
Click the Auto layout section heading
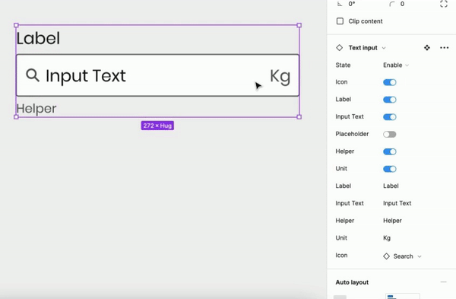pos(352,282)
